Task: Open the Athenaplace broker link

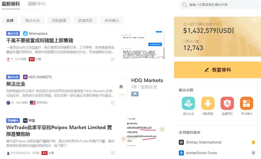Action: click(38, 34)
